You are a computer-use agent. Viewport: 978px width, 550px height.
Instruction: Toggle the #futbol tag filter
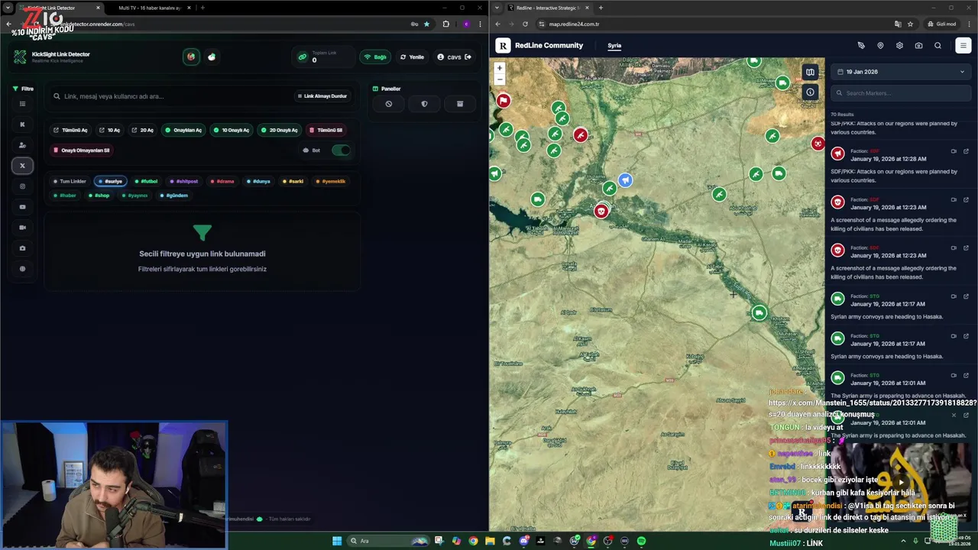point(146,181)
